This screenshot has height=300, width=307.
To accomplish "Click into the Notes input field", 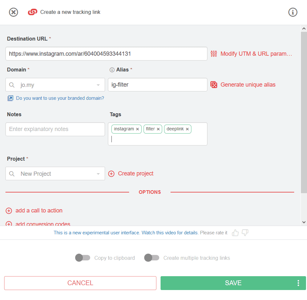I will [x=55, y=129].
